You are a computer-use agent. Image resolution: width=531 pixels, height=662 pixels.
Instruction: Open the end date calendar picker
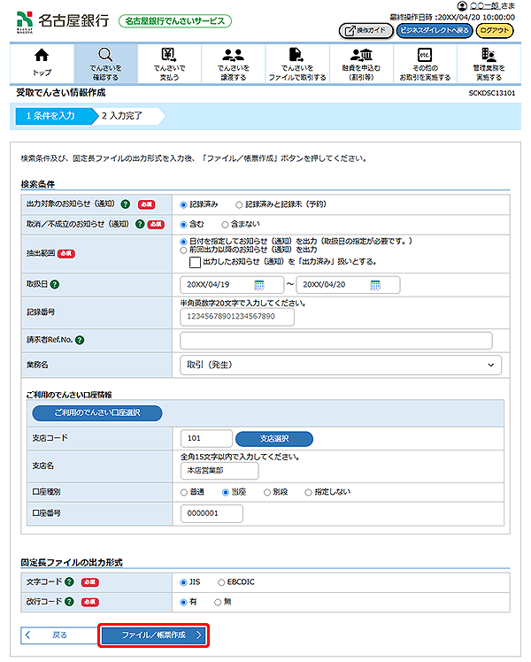[375, 285]
